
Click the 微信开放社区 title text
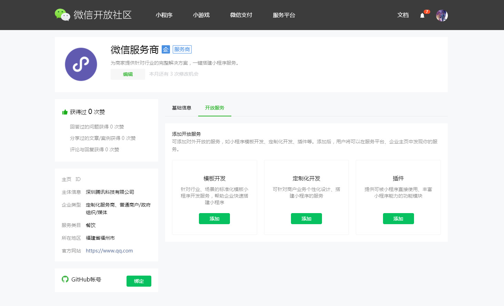click(103, 15)
